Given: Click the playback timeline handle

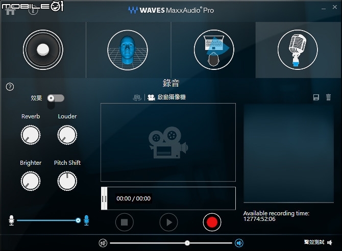Looking at the screenshot, I should click(x=104, y=198).
